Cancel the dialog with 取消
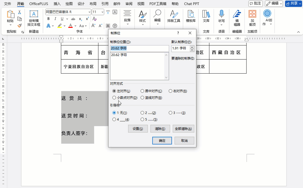The height and width of the screenshot is (188, 303). click(x=184, y=141)
